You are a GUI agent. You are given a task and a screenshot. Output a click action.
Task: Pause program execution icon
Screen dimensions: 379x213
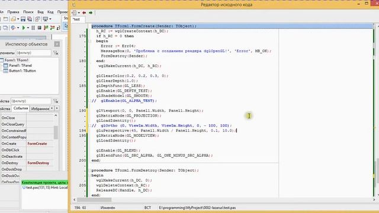(33, 28)
